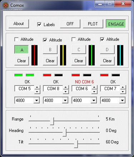Click the Heading slider thumb

(64, 132)
